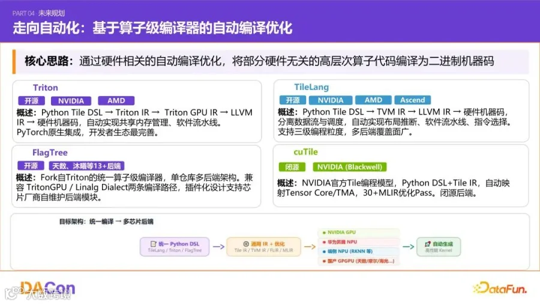Click 'Tile IR / TVM IR / FLIR / MLIR' subtitle

click(x=263, y=250)
